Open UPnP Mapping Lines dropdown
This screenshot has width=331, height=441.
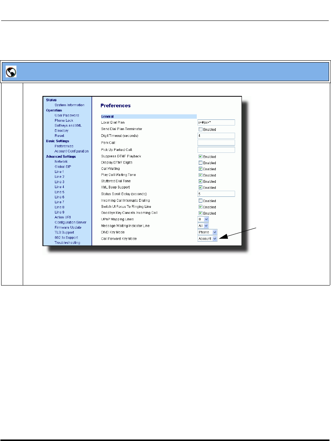203,220
